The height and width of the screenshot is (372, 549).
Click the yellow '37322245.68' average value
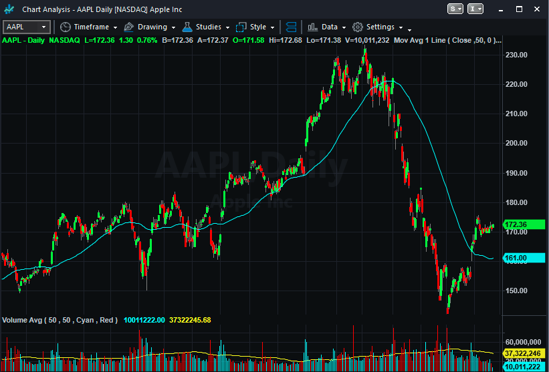[x=190, y=320]
